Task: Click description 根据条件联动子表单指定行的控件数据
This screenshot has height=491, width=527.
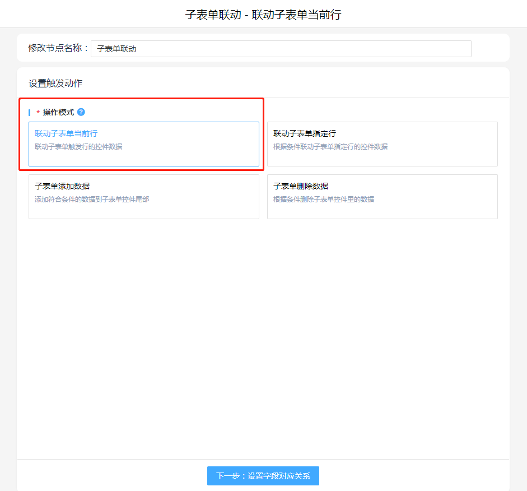Action: pos(330,147)
